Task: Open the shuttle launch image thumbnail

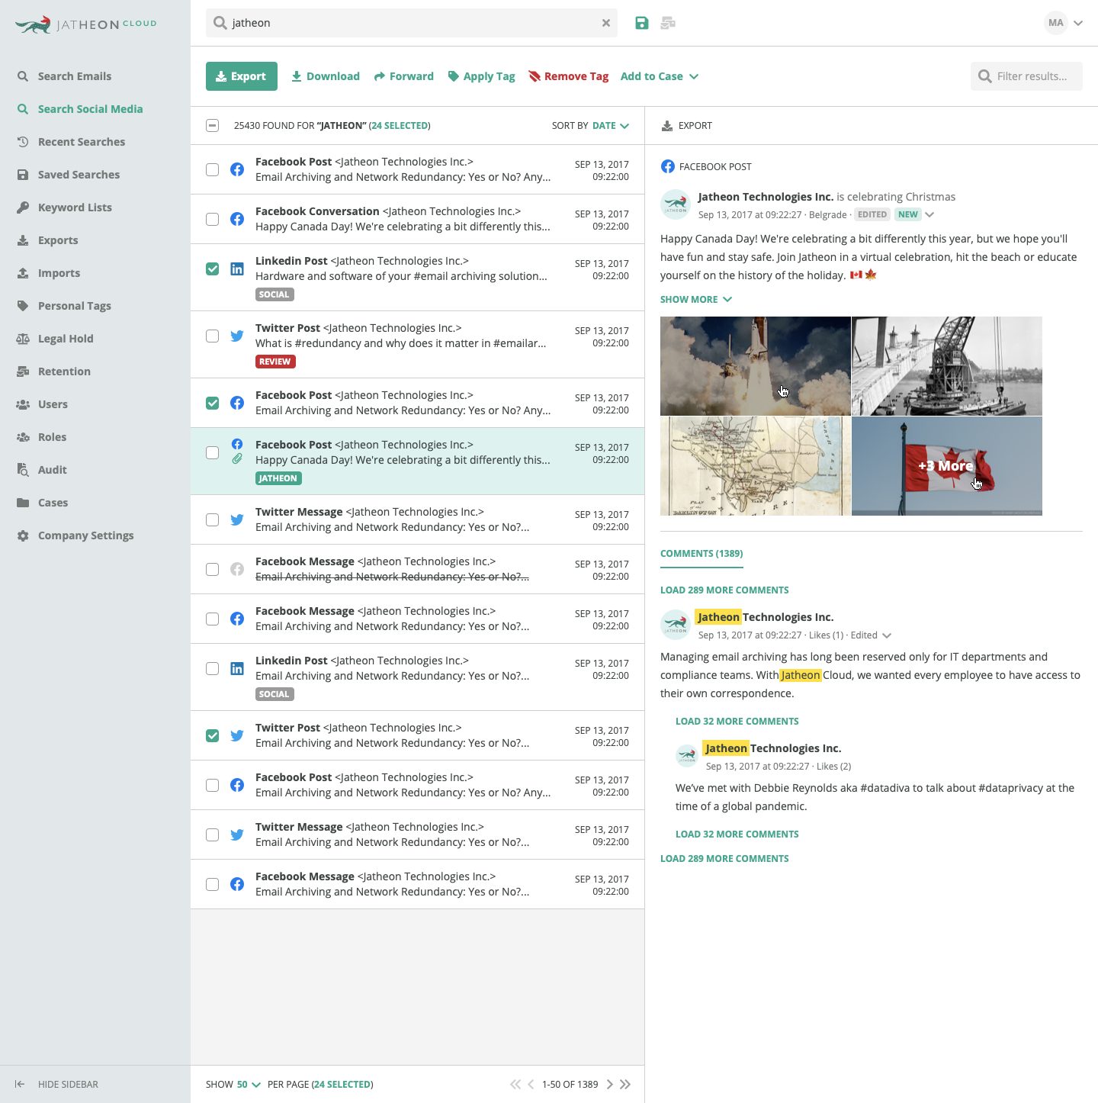Action: pos(755,366)
